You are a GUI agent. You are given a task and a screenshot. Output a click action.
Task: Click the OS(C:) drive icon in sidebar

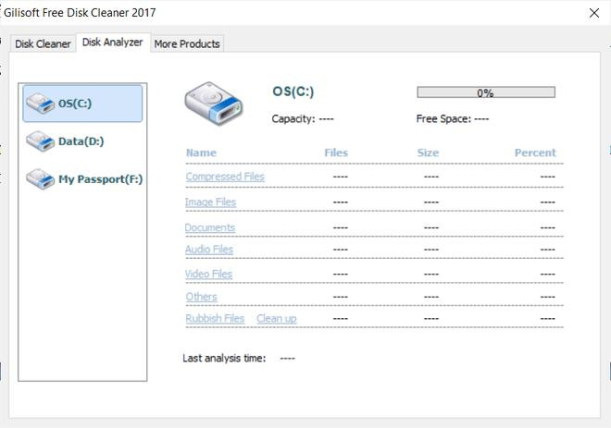point(40,104)
